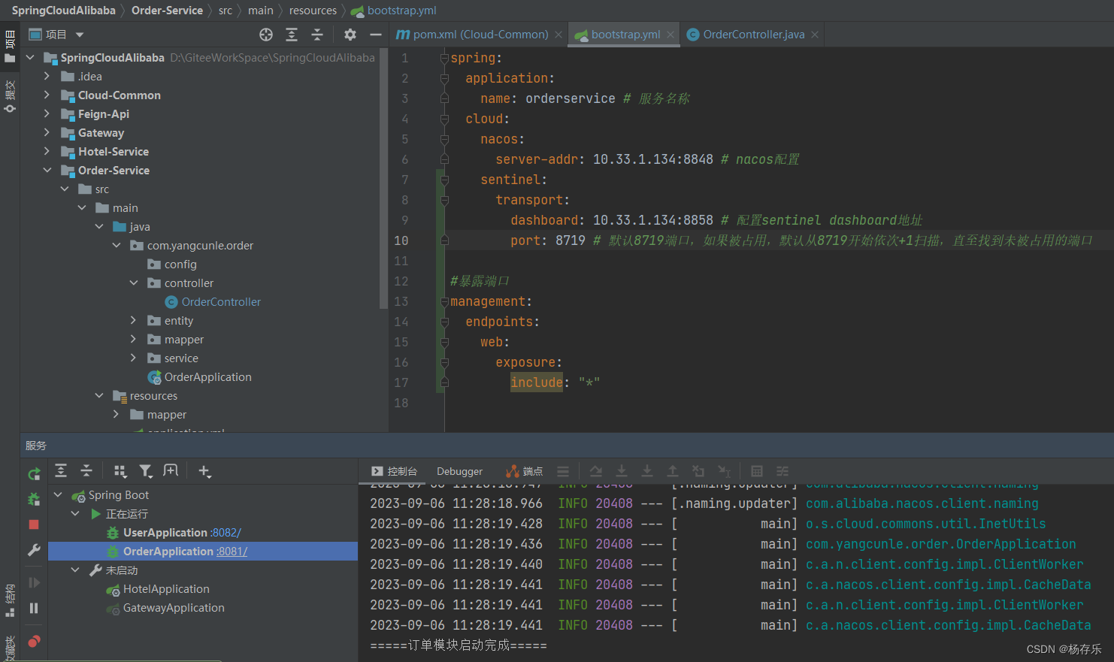The width and height of the screenshot is (1114, 662).
Task: Rerun in debug mode bug icon
Action: coord(34,499)
